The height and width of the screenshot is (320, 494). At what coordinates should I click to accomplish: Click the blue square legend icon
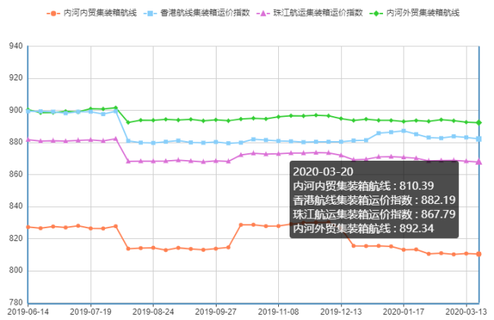[x=150, y=13]
